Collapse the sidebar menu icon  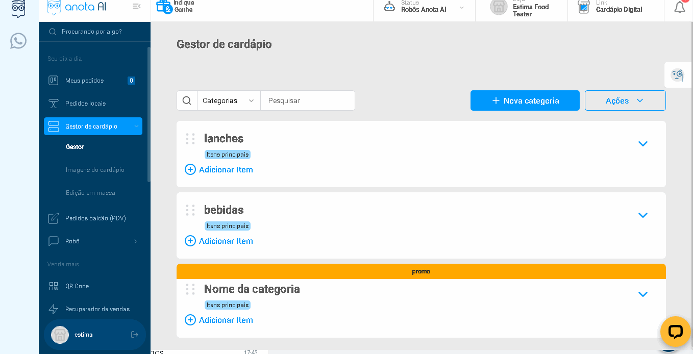(x=136, y=6)
